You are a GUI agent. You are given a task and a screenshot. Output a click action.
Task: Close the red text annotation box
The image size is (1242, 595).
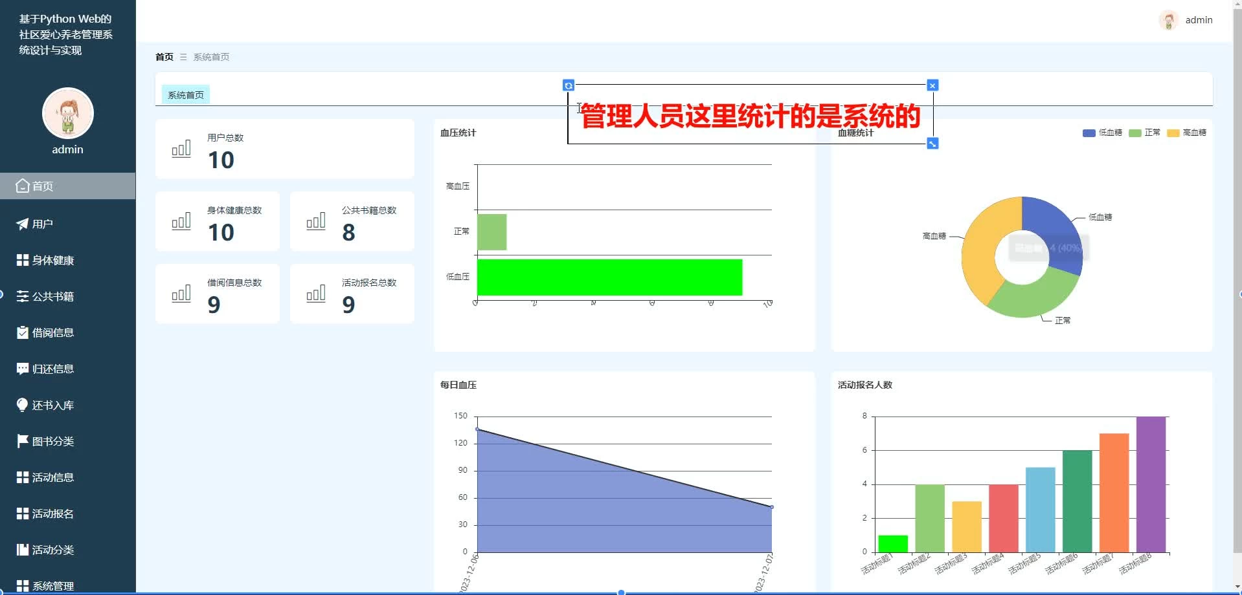[x=932, y=85]
